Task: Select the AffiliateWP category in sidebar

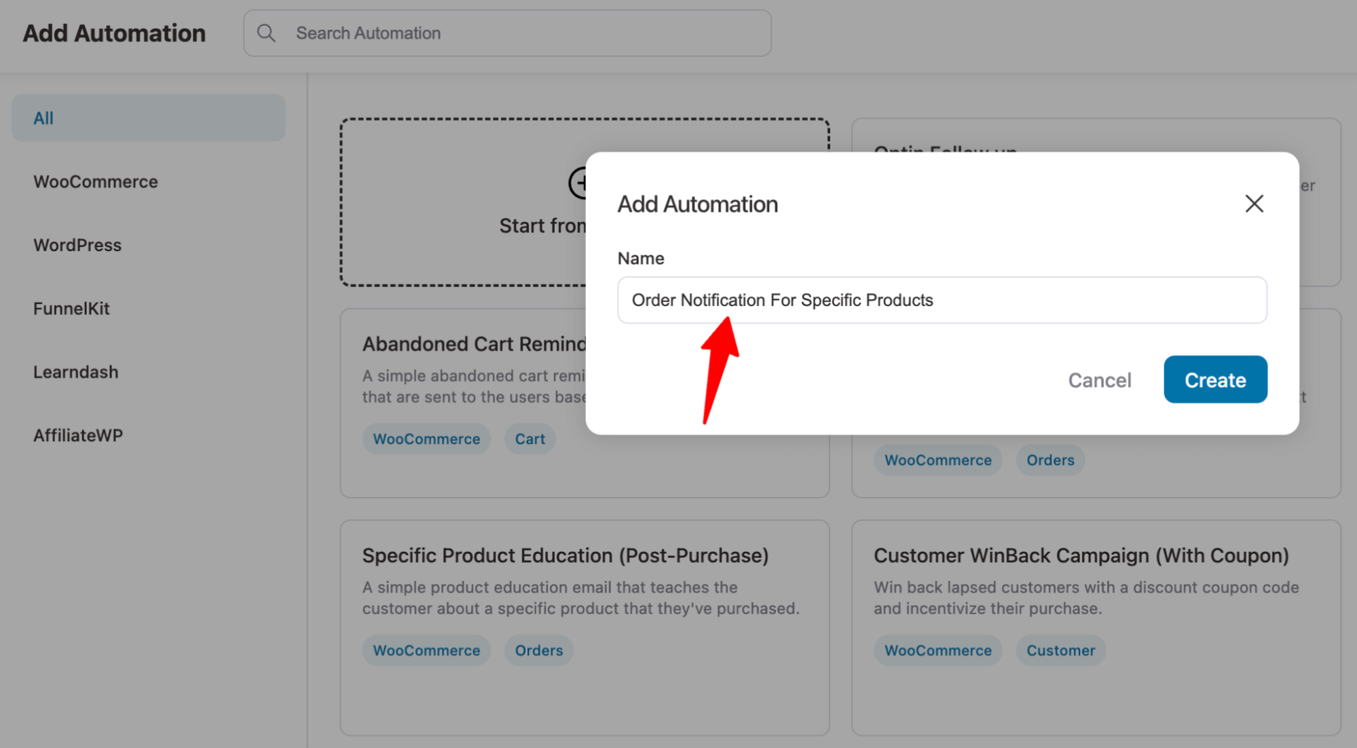Action: pos(78,435)
